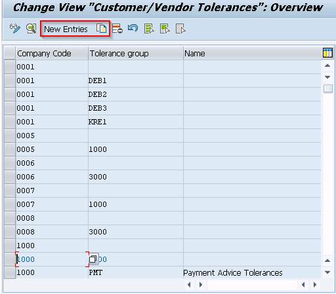
Task: Open the Details magnifier icon in toolbar
Action: [x=31, y=29]
